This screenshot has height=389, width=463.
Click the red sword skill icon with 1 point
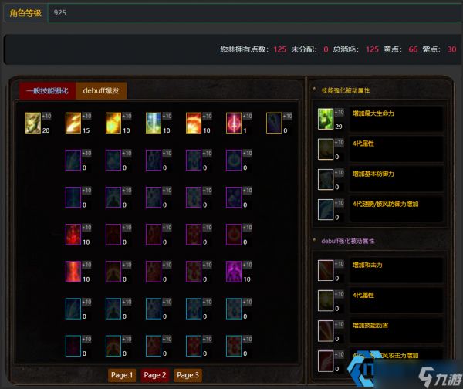pos(234,123)
